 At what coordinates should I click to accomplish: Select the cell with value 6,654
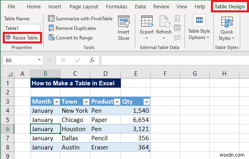[135, 120]
